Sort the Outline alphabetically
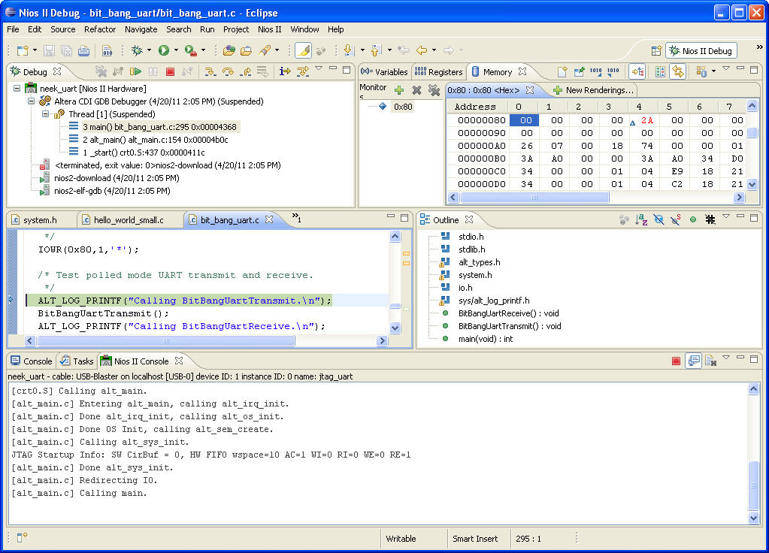This screenshot has height=553, width=769. click(x=641, y=219)
